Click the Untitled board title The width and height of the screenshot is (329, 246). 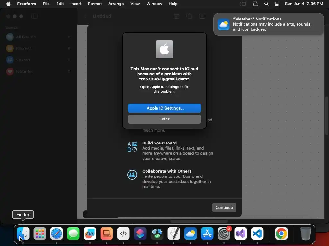point(102,16)
